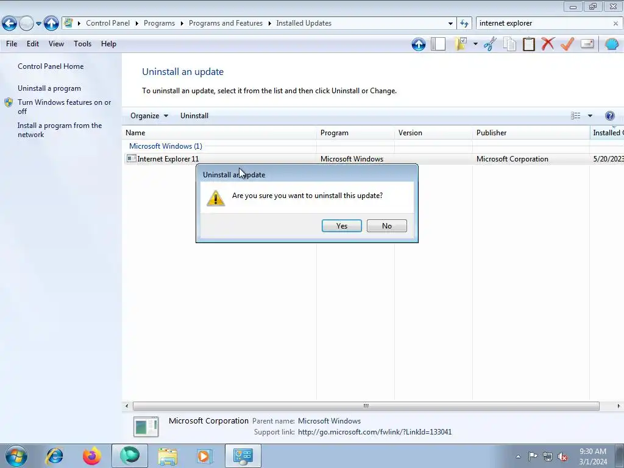Click the scrollbar left arrow
The image size is (624, 468).
(127, 406)
